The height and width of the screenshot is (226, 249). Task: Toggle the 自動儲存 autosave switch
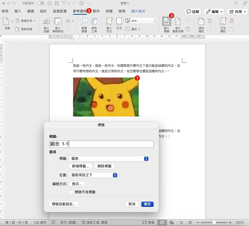(41, 3)
